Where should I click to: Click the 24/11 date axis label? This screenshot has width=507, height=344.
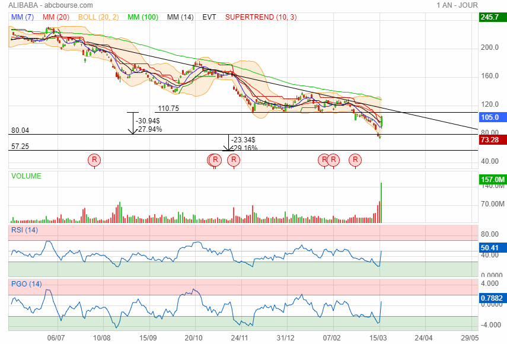pyautogui.click(x=240, y=338)
